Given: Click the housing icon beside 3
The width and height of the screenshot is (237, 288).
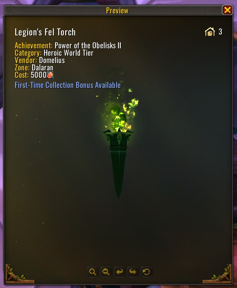Looking at the screenshot, I should [x=209, y=32].
